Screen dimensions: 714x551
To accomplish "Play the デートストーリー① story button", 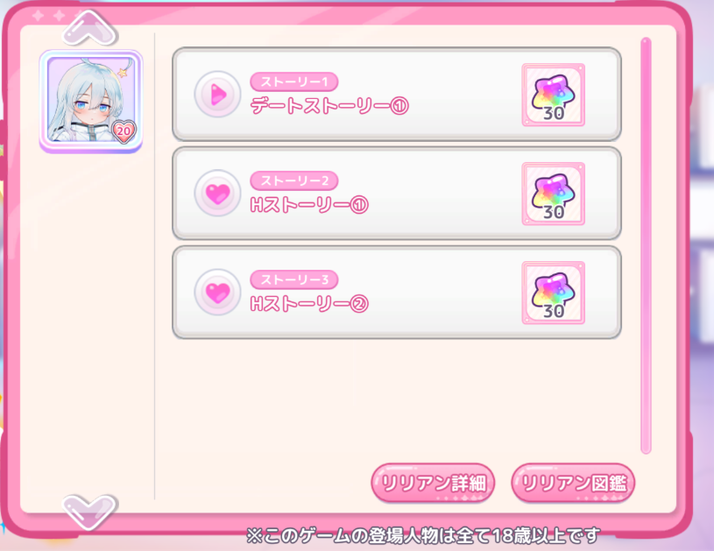I will pos(217,95).
